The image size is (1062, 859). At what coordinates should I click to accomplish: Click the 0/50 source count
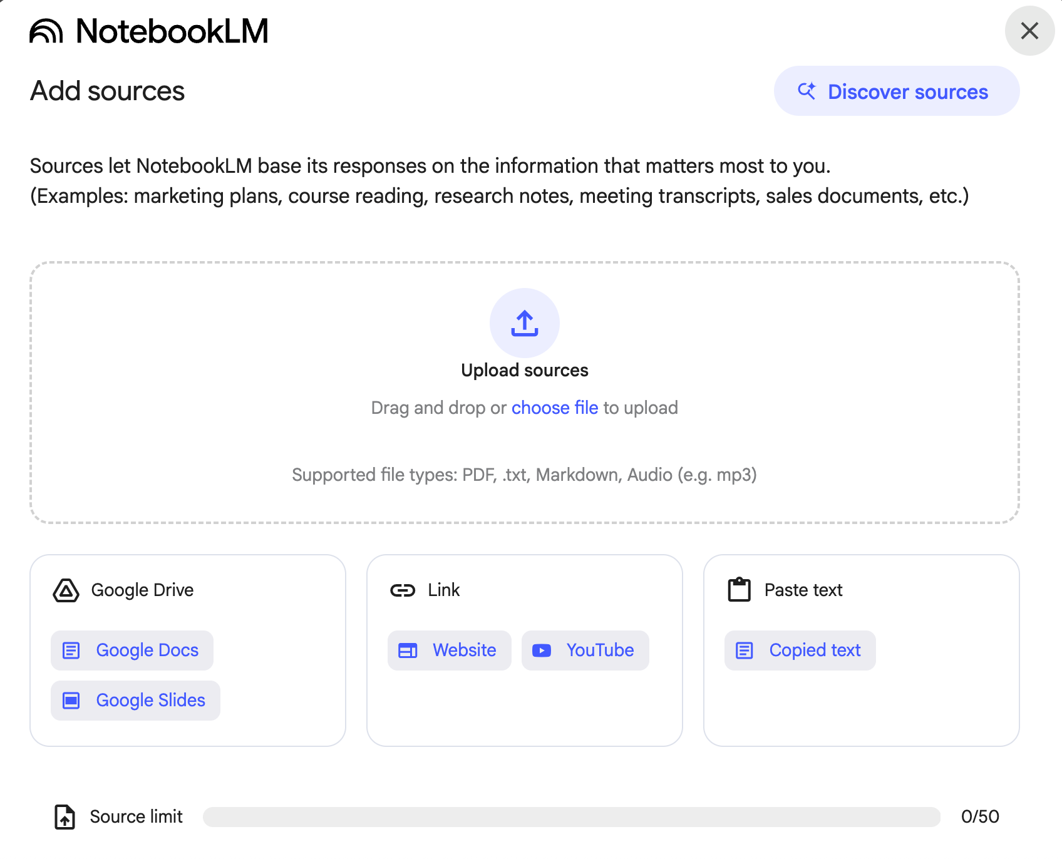point(980,816)
